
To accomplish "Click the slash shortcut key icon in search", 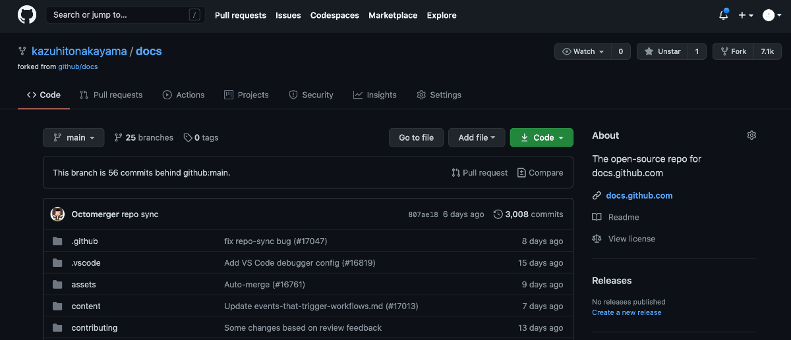I will point(194,14).
